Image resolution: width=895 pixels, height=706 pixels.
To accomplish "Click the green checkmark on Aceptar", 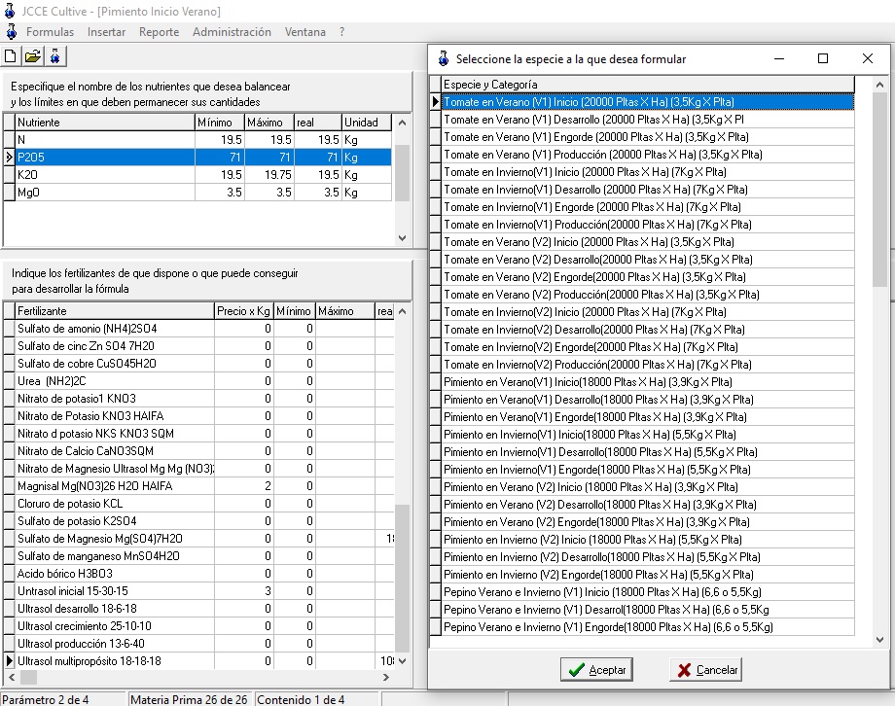I will (x=576, y=670).
